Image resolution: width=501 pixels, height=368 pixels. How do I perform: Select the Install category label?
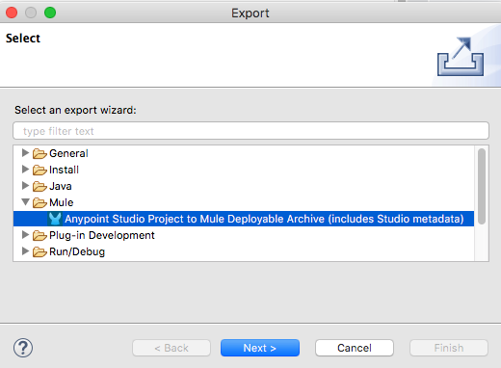pyautogui.click(x=64, y=170)
